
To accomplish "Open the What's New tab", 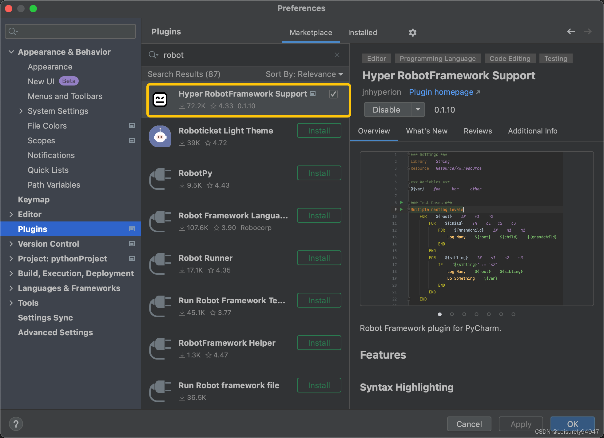I will [x=427, y=131].
